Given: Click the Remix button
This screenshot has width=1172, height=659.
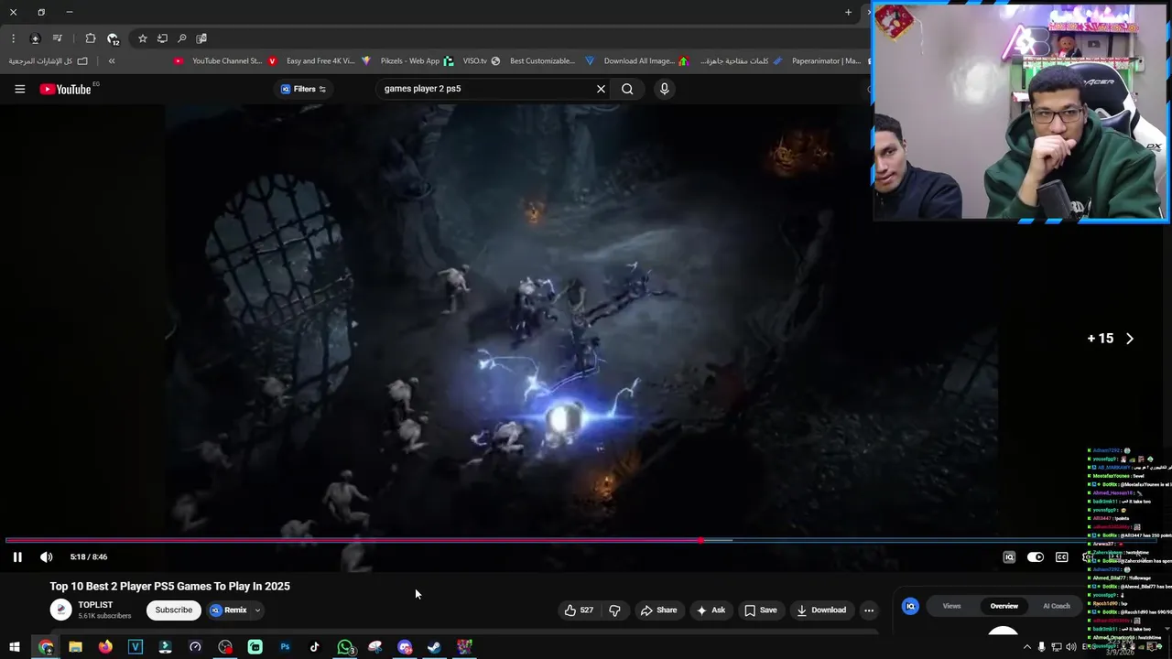Looking at the screenshot, I should pyautogui.click(x=229, y=610).
